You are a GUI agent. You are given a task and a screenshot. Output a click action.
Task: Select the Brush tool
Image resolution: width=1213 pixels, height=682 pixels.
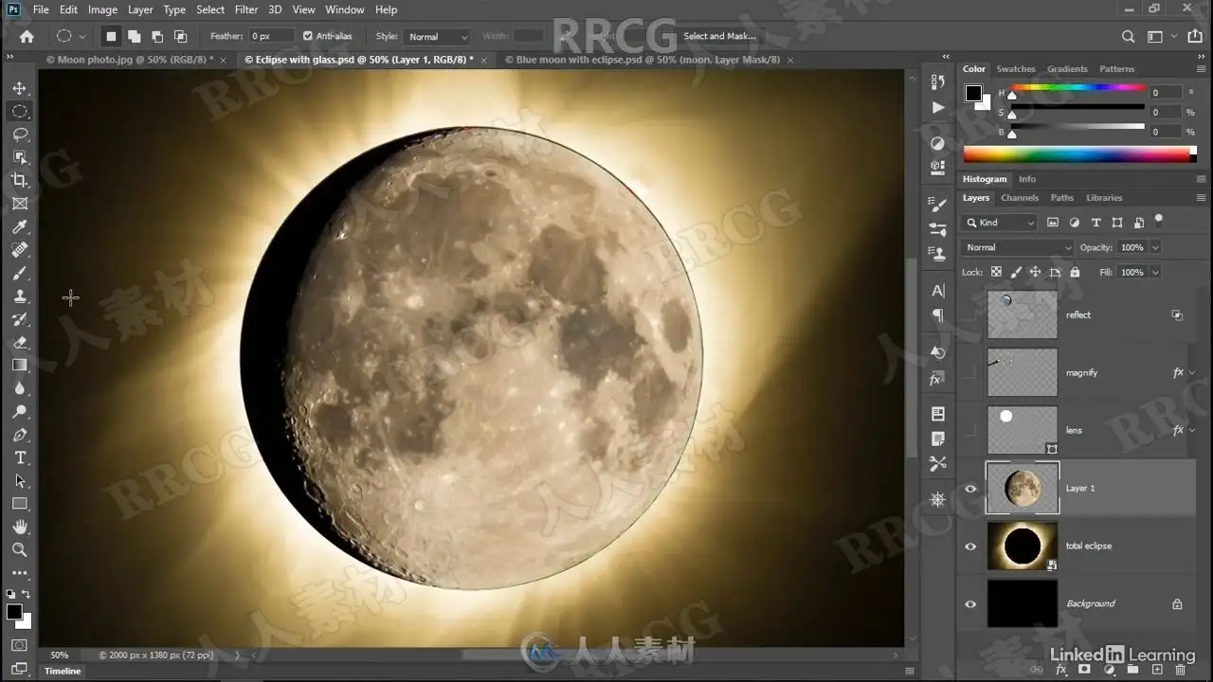(x=20, y=273)
